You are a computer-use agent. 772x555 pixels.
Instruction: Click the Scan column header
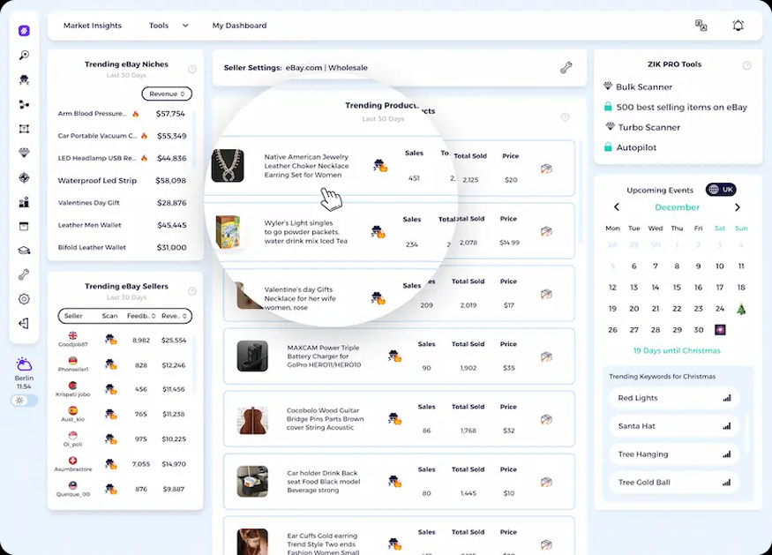[x=109, y=316]
